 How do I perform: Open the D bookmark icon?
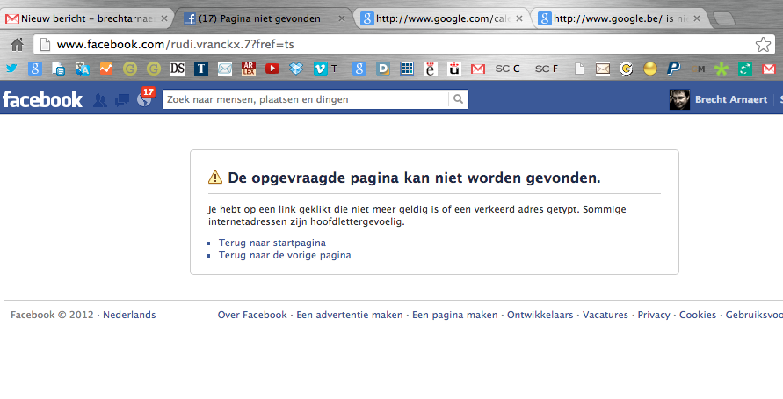383,69
